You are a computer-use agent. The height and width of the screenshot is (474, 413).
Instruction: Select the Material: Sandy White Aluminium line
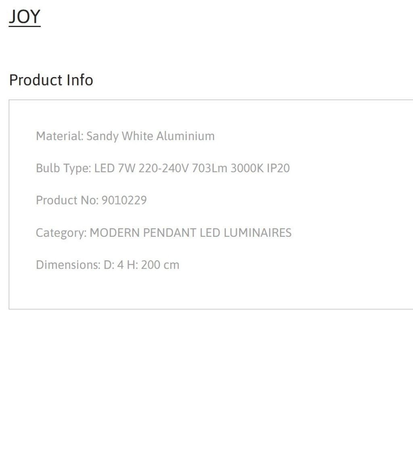(x=125, y=136)
